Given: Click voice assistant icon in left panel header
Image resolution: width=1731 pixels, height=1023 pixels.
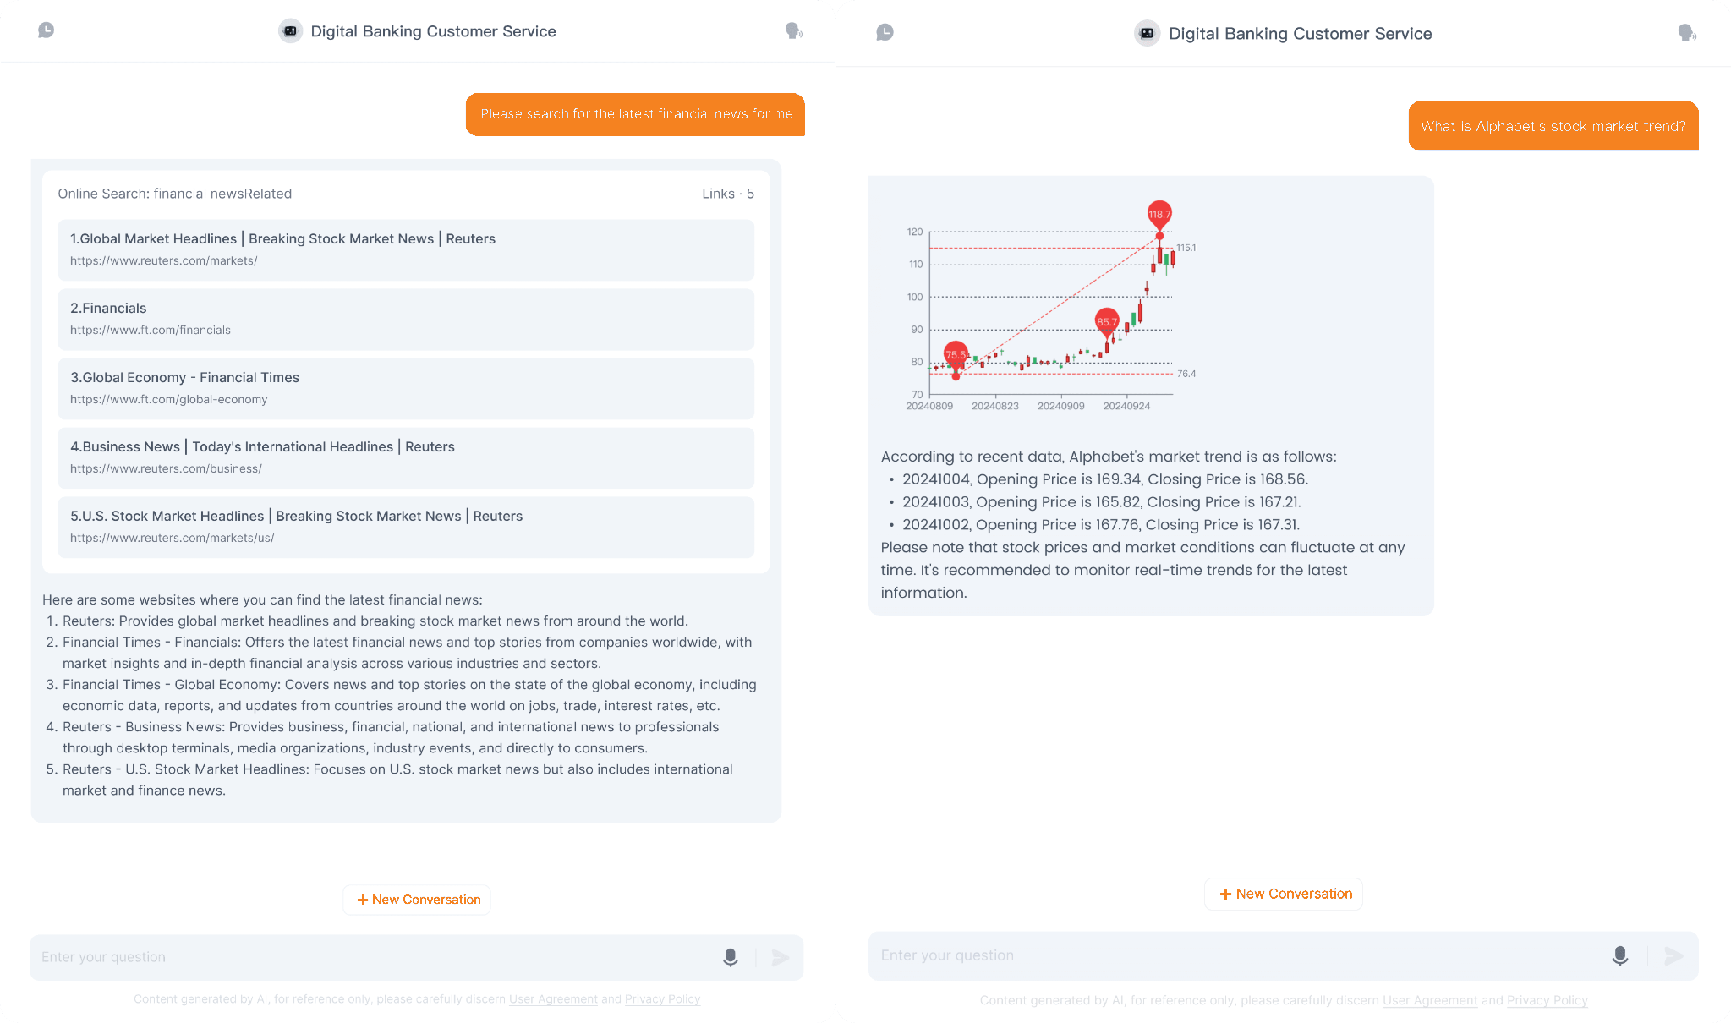Looking at the screenshot, I should (x=793, y=31).
